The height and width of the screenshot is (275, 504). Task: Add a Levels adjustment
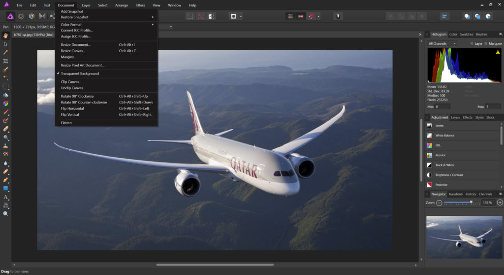pyautogui.click(x=463, y=126)
